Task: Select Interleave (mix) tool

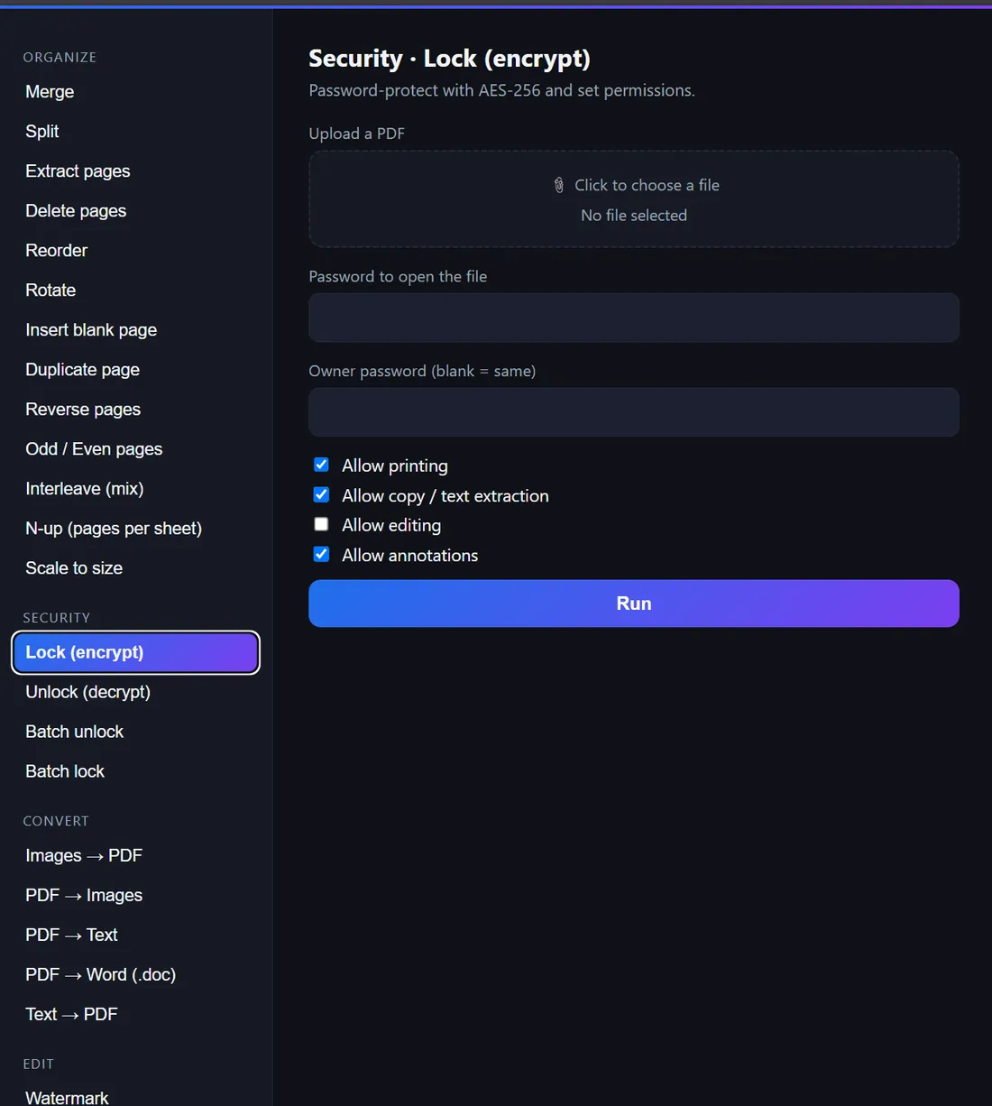Action: coord(135,489)
